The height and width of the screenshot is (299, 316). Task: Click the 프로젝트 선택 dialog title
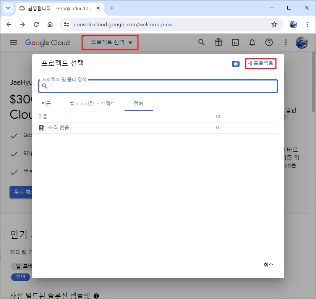click(x=63, y=63)
